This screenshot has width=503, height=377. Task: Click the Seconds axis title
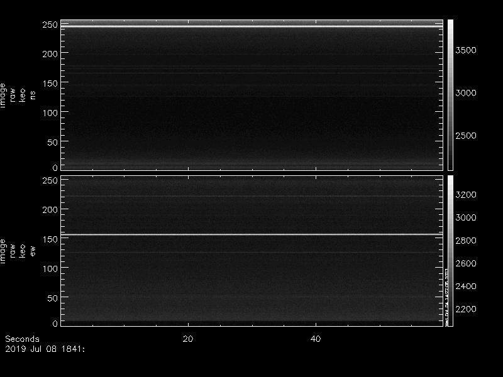pyautogui.click(x=22, y=339)
